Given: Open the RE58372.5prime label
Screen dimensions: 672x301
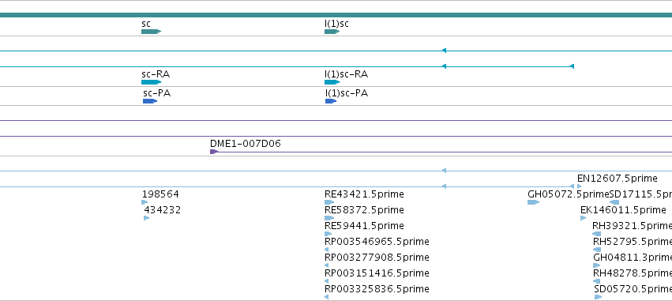Looking at the screenshot, I should [364, 210].
